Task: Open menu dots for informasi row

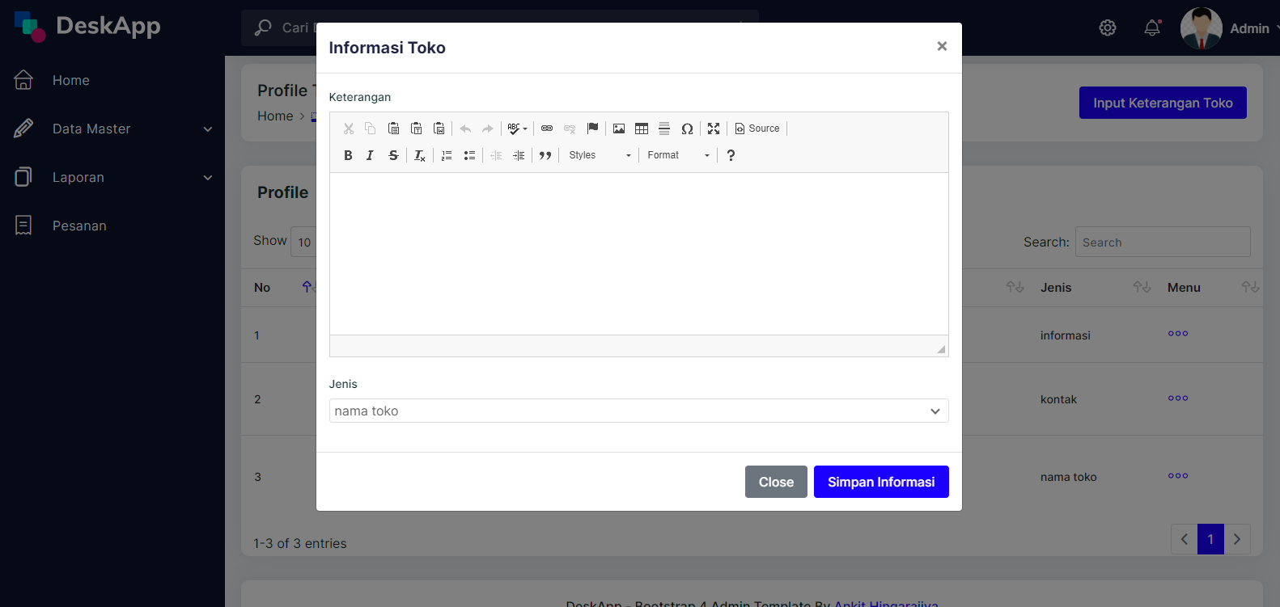Action: (x=1178, y=333)
